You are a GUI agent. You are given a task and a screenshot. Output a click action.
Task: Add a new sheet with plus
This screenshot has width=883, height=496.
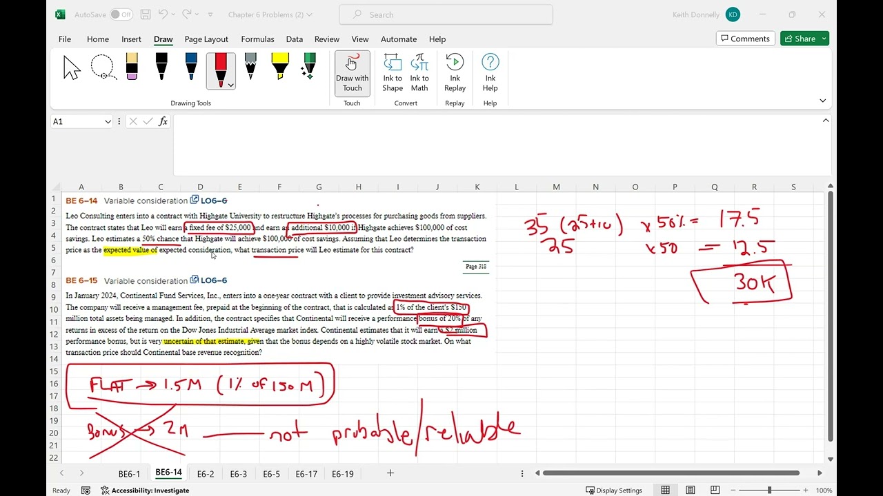click(x=390, y=473)
